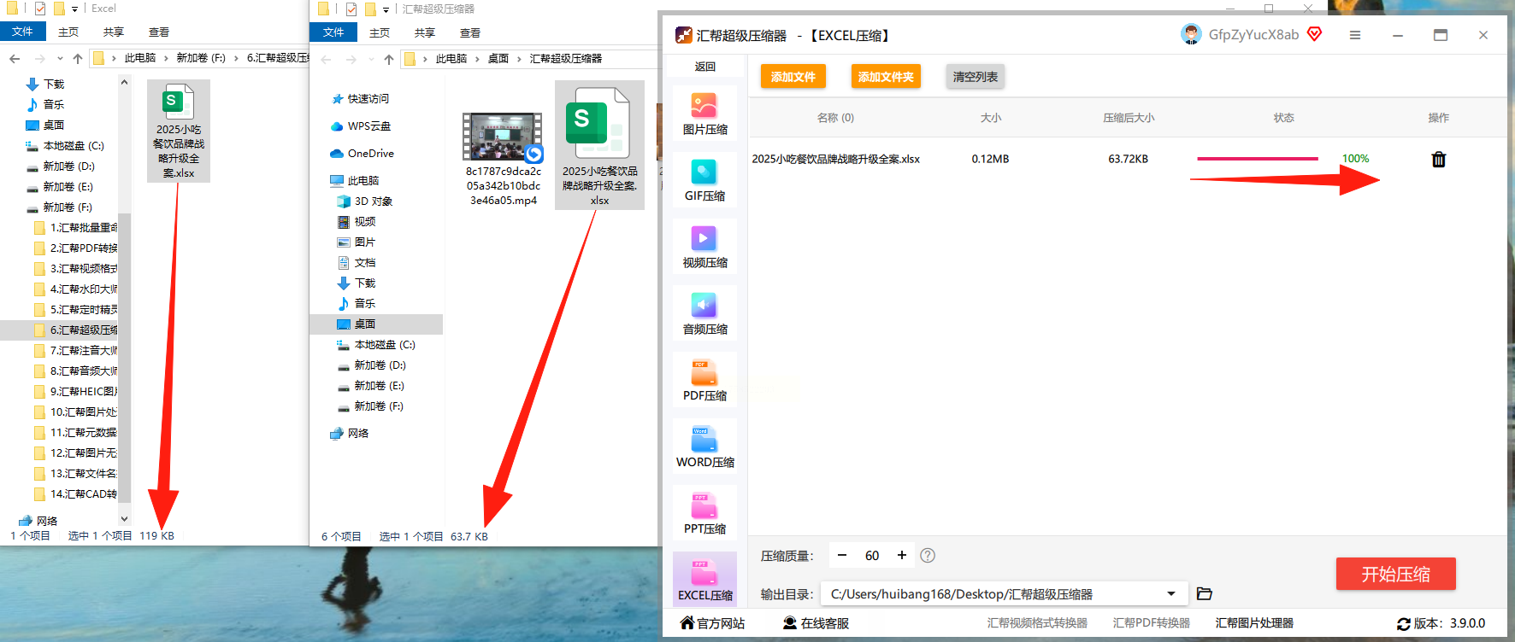
Task: Open the PPT压缩 tool
Action: coord(704,513)
